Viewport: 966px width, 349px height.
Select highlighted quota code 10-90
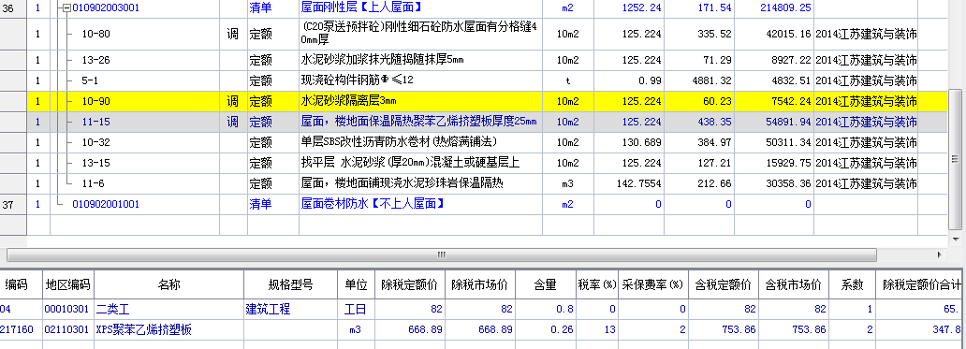96,102
